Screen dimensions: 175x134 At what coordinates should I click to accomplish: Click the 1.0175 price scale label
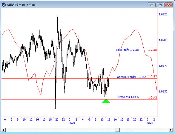pos(163,66)
